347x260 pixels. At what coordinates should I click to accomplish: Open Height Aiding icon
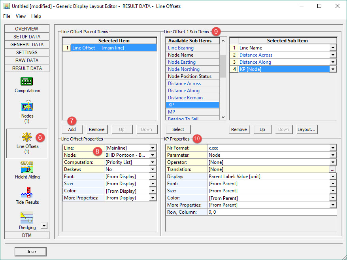pyautogui.click(x=27, y=167)
